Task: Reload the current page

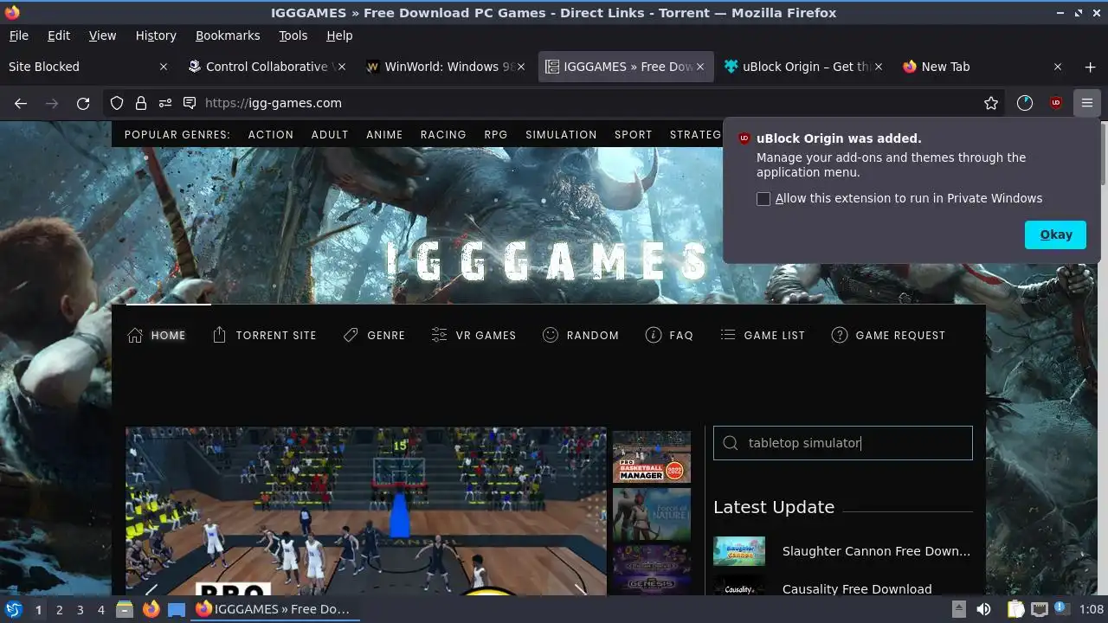Action: coord(83,103)
